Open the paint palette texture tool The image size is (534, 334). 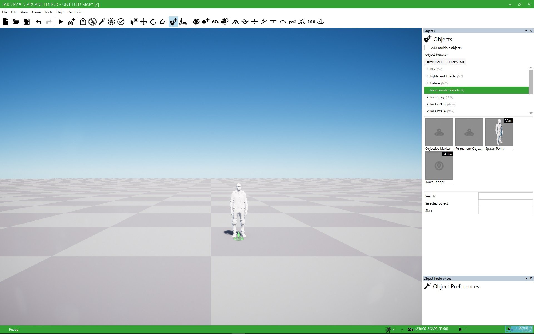tap(196, 22)
